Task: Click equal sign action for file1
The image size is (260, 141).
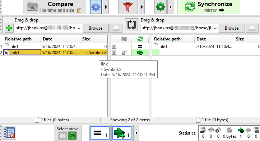Action: [x=140, y=47]
